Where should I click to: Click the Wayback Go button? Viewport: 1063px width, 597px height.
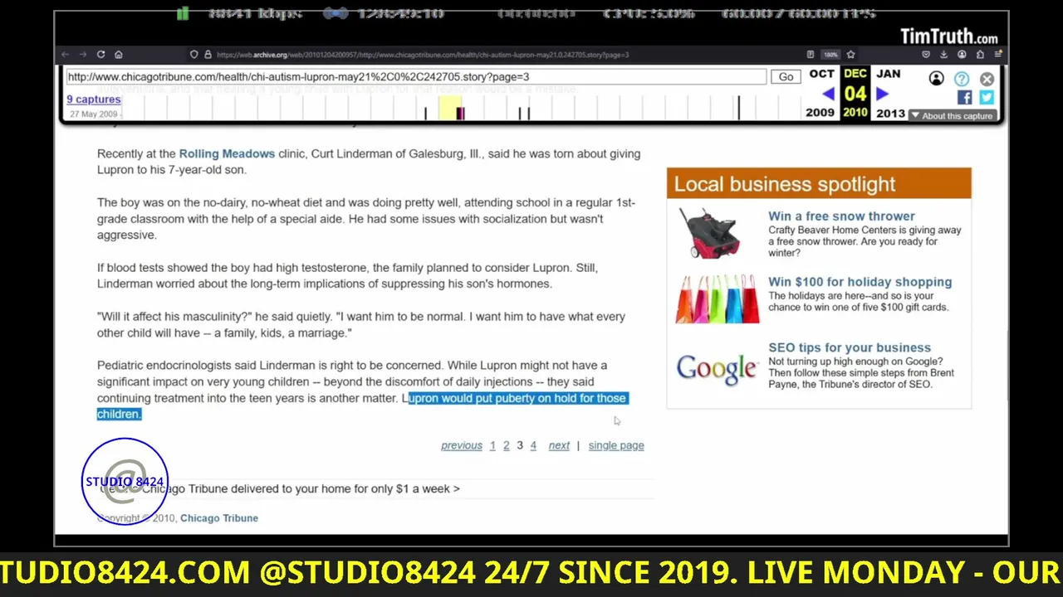tap(786, 76)
